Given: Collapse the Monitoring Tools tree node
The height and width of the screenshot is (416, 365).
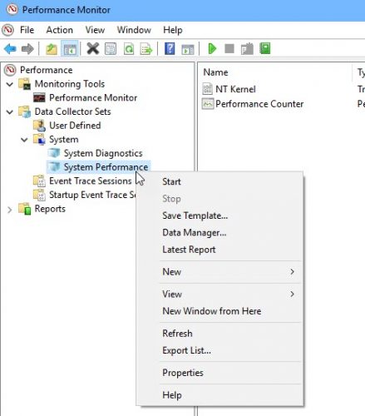Looking at the screenshot, I should pos(10,84).
